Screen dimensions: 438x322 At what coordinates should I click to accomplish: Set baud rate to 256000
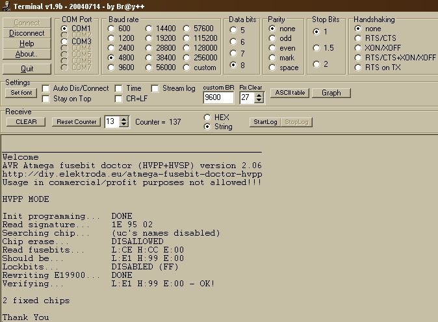[187, 58]
